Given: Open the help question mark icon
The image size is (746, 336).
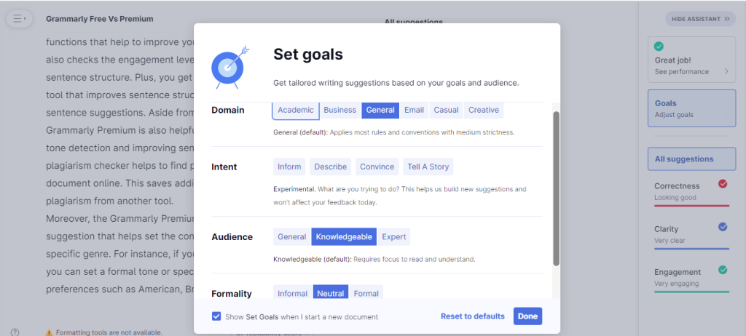Looking at the screenshot, I should click(15, 332).
